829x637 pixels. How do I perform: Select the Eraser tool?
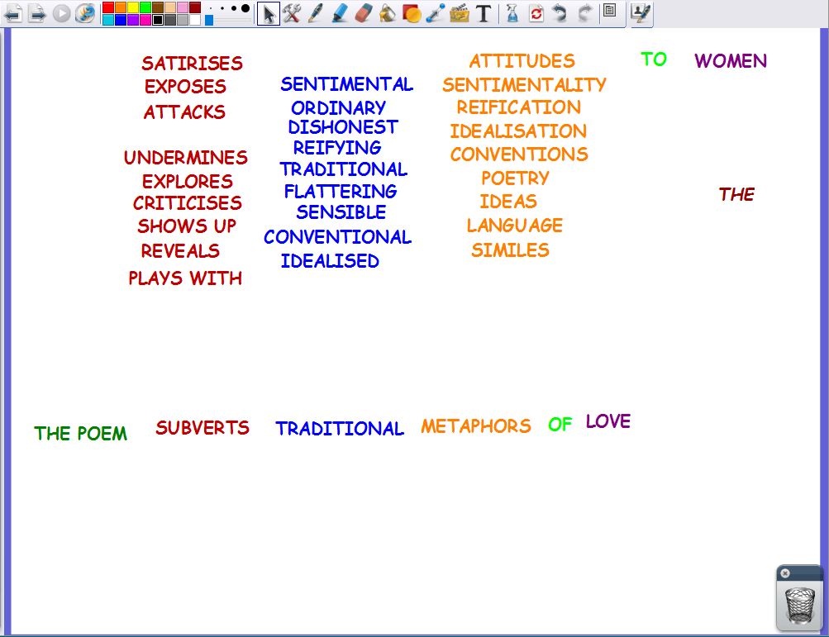coord(363,13)
